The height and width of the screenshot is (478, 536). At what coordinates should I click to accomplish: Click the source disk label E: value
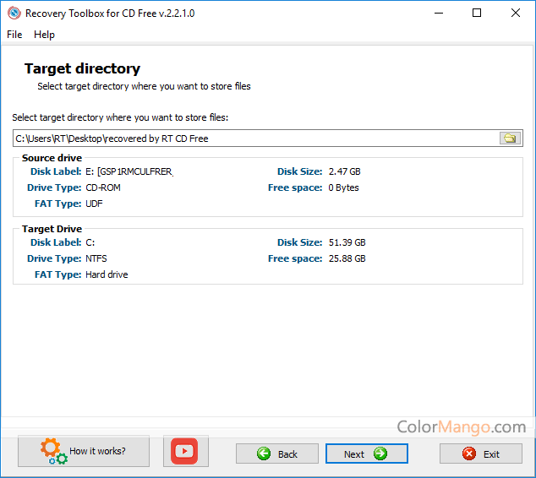[129, 171]
